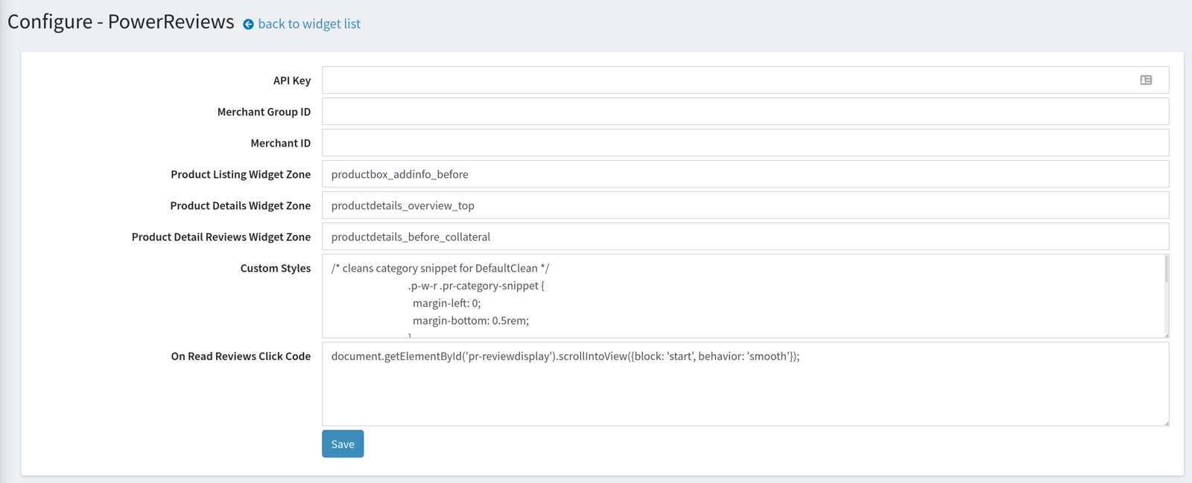Click resize handle of Click Code textarea

[1166, 423]
